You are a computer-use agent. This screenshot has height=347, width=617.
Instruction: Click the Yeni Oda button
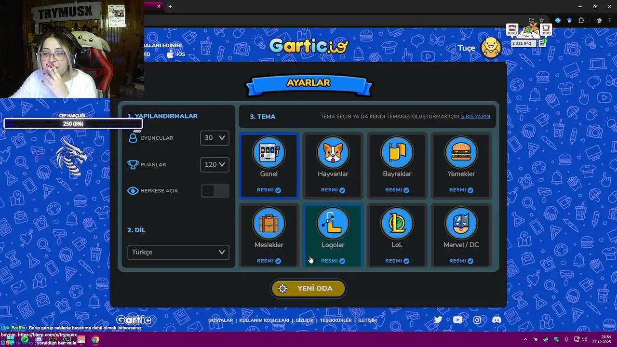(x=308, y=288)
